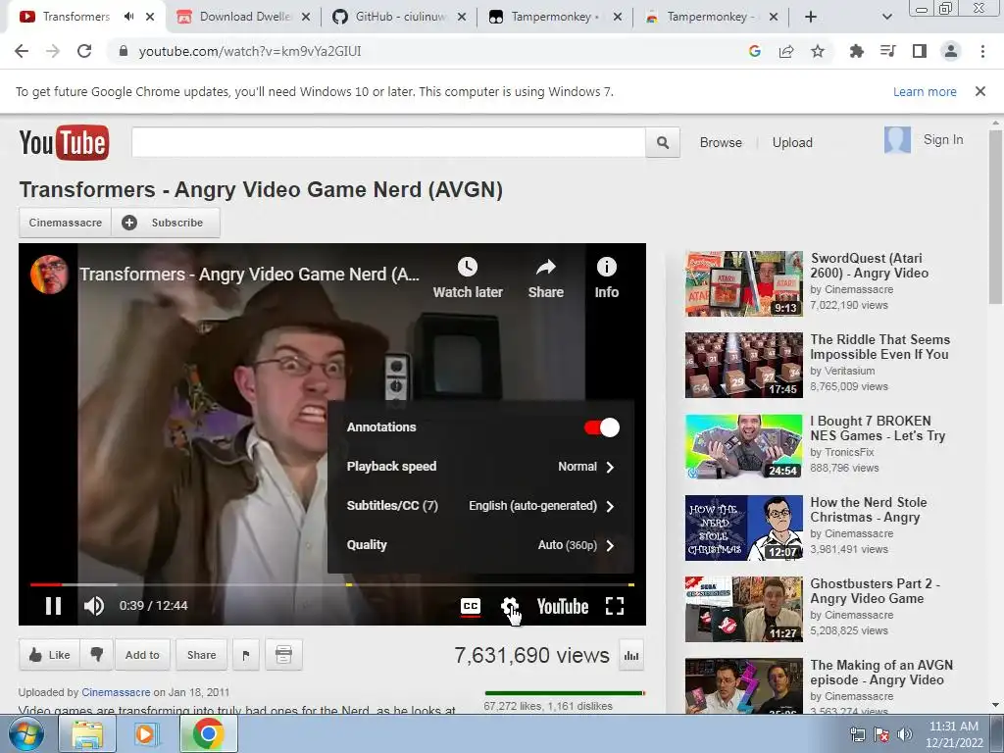Expand the Playback speed submenu

[x=480, y=467]
